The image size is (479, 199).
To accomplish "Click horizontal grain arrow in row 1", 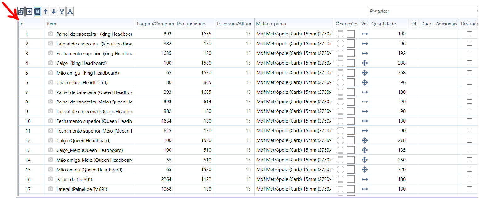I will click(x=364, y=34).
